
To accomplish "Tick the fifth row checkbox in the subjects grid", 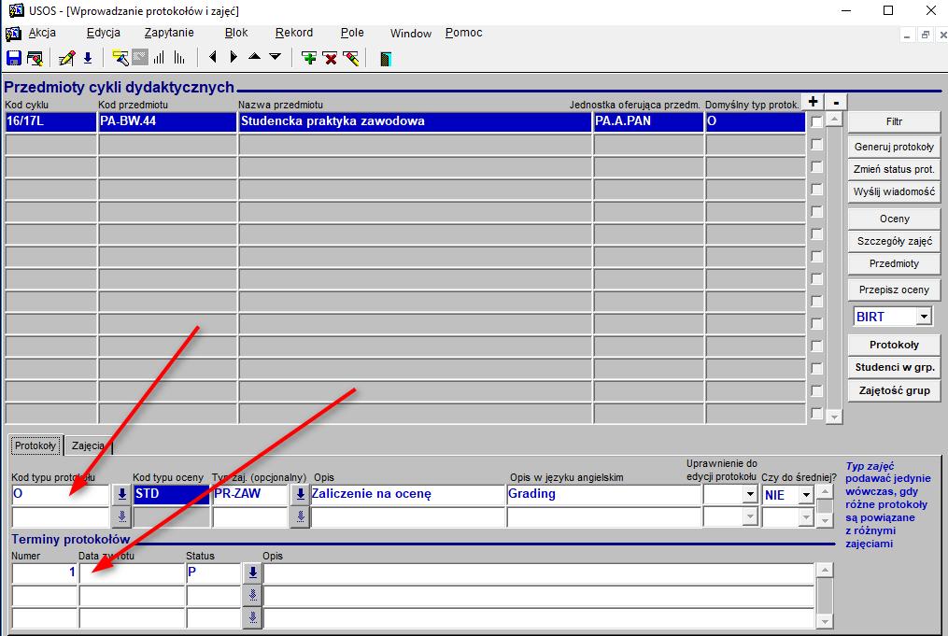I will [817, 212].
